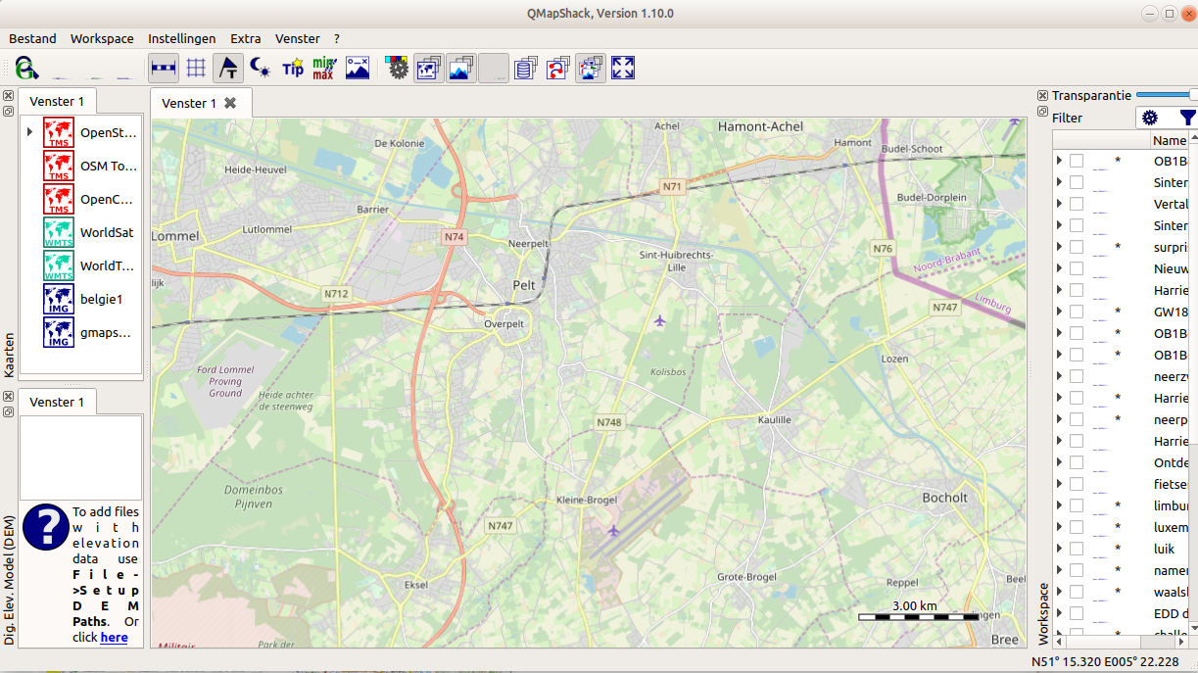
Task: Open the Workspace menu
Action: coord(102,38)
